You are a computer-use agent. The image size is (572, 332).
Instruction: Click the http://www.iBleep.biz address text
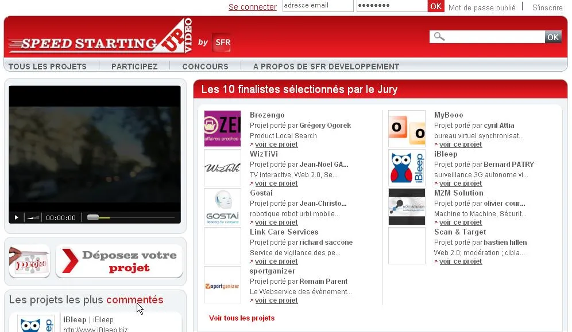(95, 329)
